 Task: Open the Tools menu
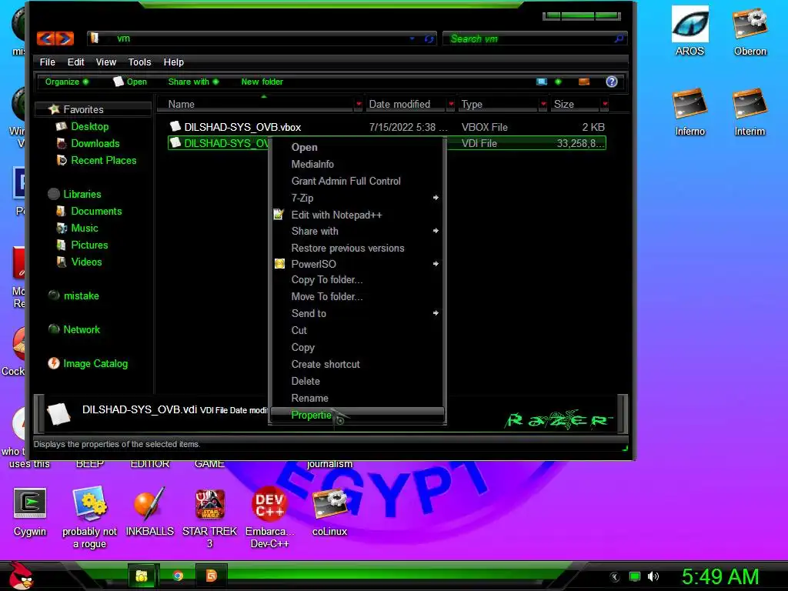(x=140, y=62)
